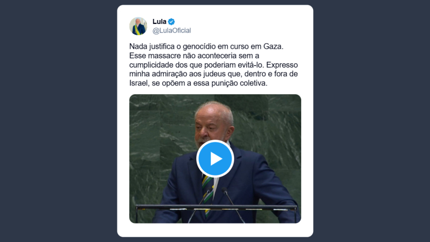Screen dimensions: 430x242
Task: Click the display name Lula
Action: point(160,22)
